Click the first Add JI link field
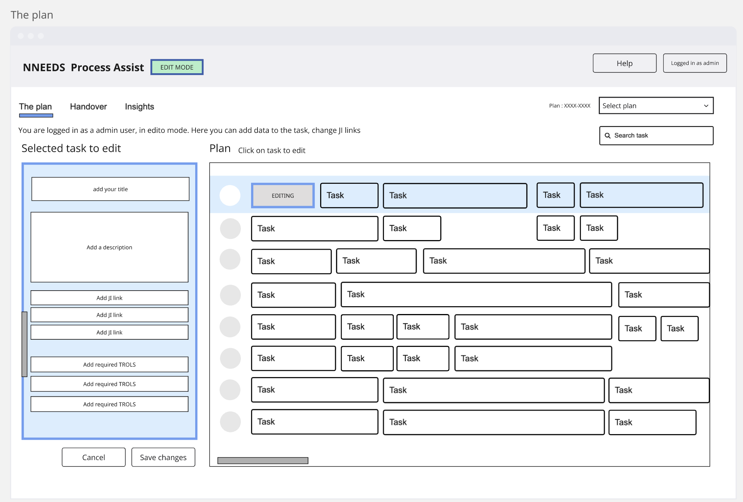 [109, 298]
